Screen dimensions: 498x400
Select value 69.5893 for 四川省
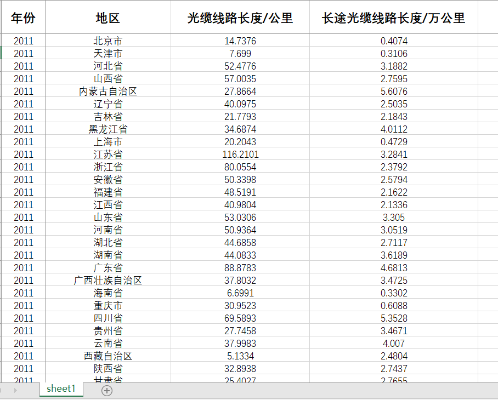coord(240,318)
